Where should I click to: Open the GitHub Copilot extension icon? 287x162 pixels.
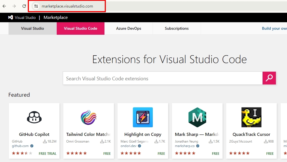34,117
